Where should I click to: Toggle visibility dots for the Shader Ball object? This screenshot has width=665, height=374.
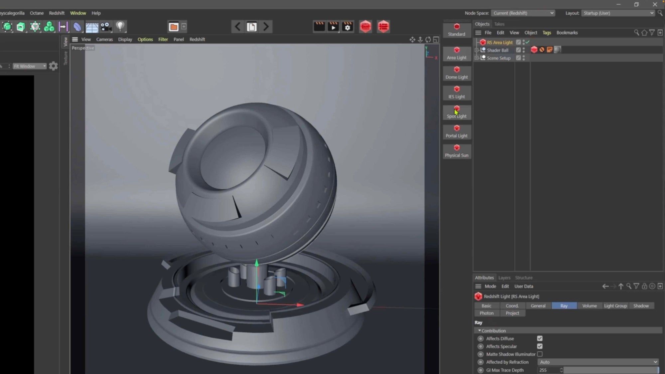(x=524, y=49)
